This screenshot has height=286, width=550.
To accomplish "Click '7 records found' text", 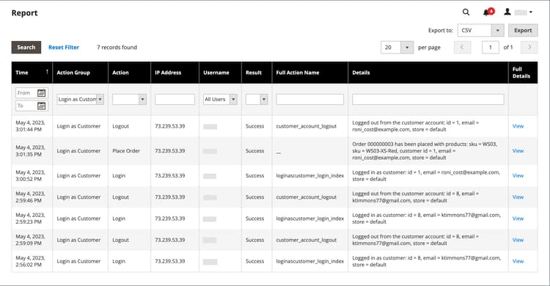I will pos(117,48).
